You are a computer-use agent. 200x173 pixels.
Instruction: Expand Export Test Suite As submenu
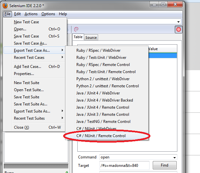[x=34, y=111]
